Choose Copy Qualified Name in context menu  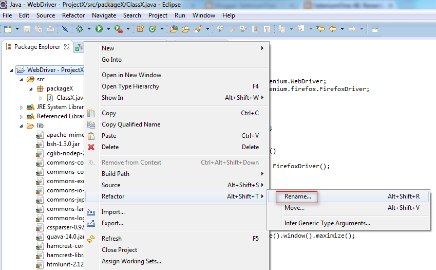click(177, 124)
